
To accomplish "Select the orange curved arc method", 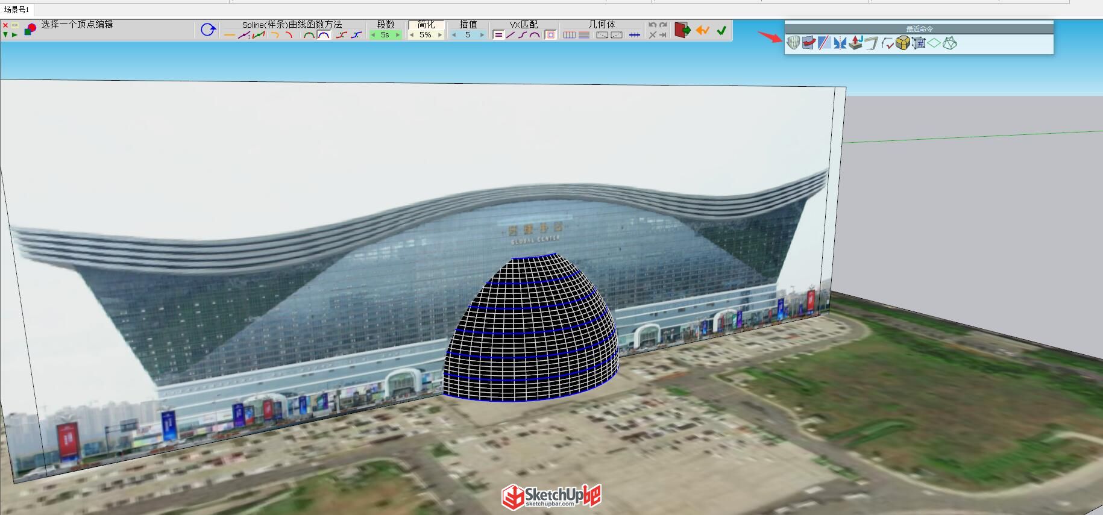I will (x=275, y=35).
